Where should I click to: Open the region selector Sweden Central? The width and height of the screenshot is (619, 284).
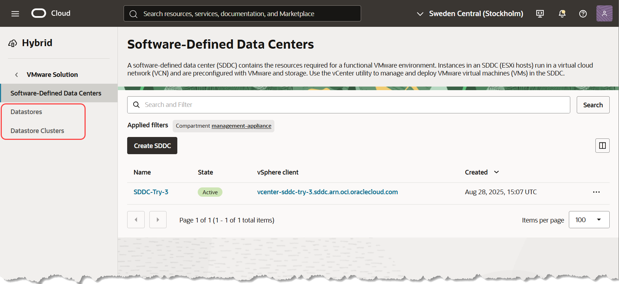(470, 14)
